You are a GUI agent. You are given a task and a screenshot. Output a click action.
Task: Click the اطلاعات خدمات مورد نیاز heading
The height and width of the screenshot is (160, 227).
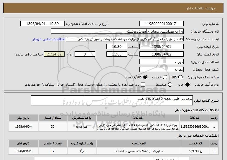tap(198, 136)
